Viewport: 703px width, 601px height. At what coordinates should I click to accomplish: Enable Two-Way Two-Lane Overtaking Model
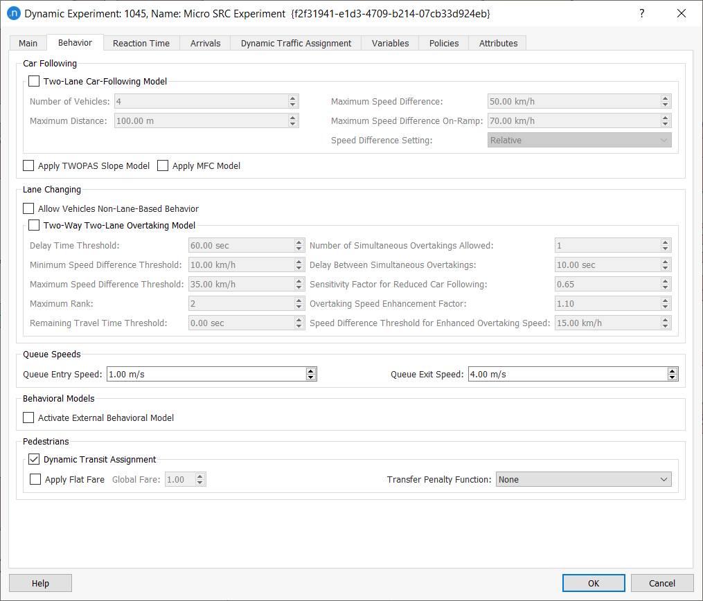[x=35, y=225]
